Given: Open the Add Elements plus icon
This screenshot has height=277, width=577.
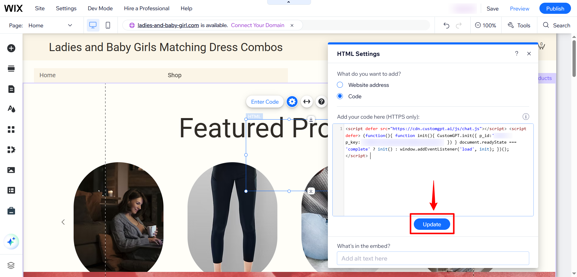Looking at the screenshot, I should (11, 48).
